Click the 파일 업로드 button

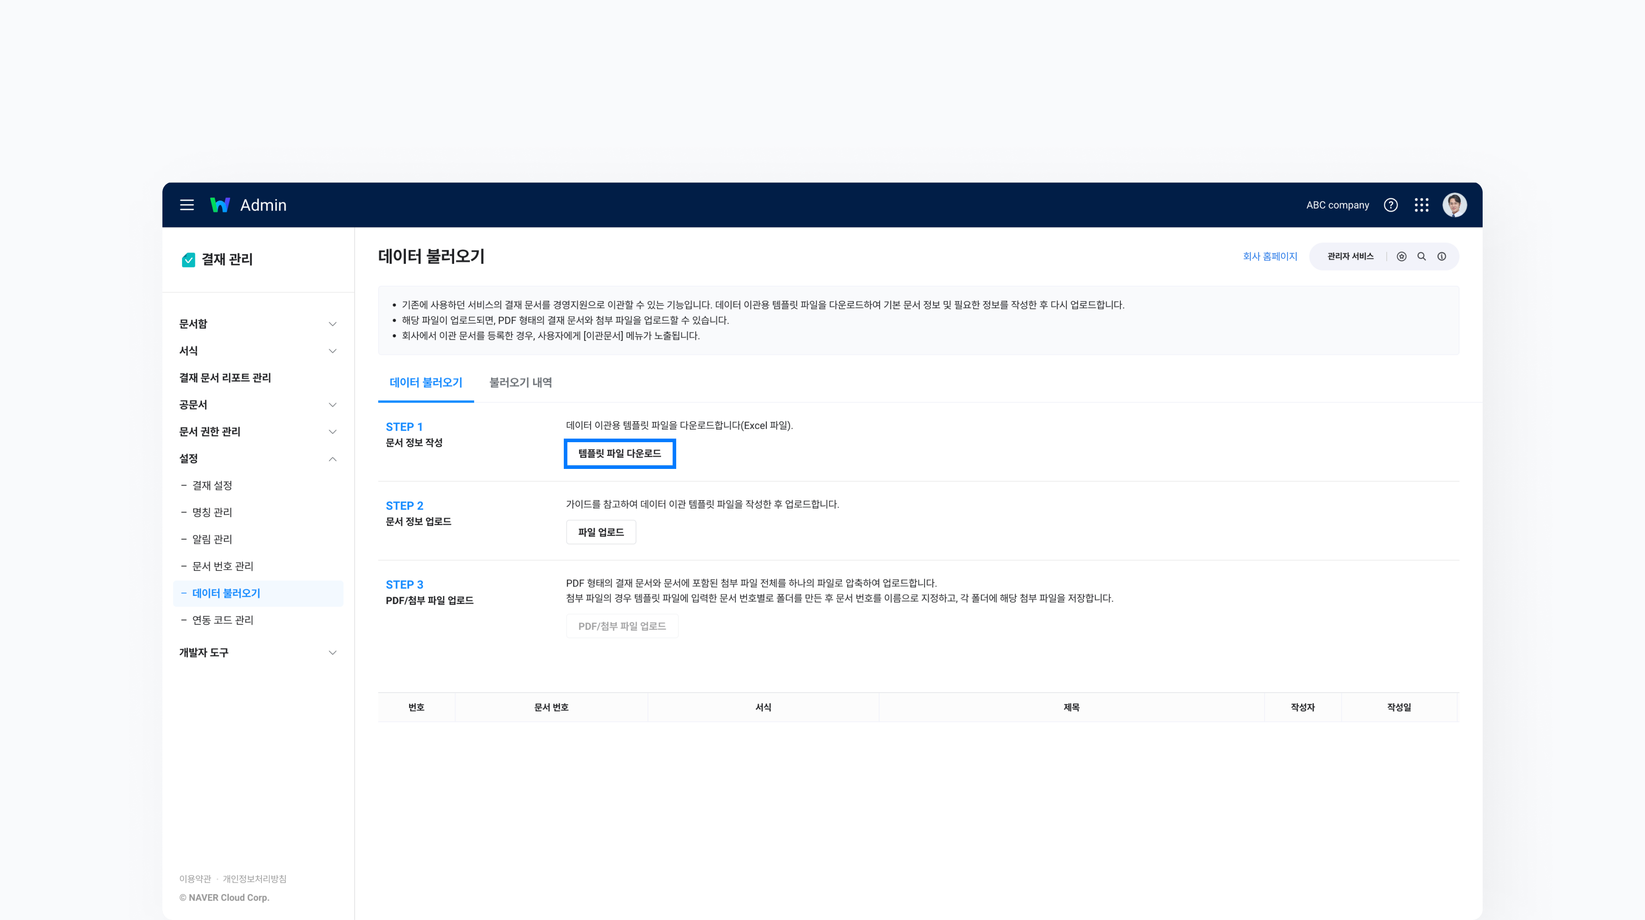pos(600,532)
